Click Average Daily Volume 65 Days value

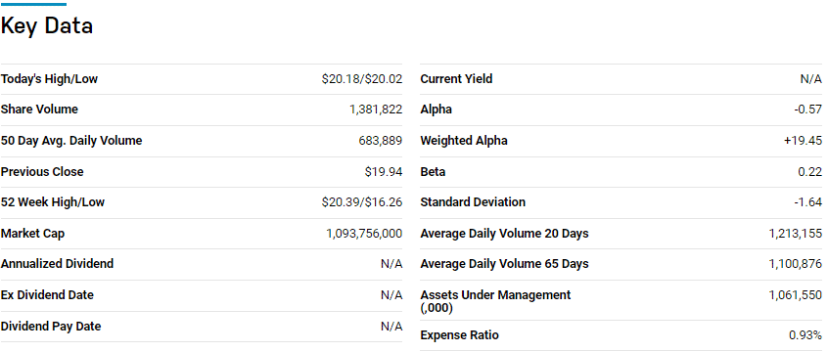pyautogui.click(x=796, y=264)
